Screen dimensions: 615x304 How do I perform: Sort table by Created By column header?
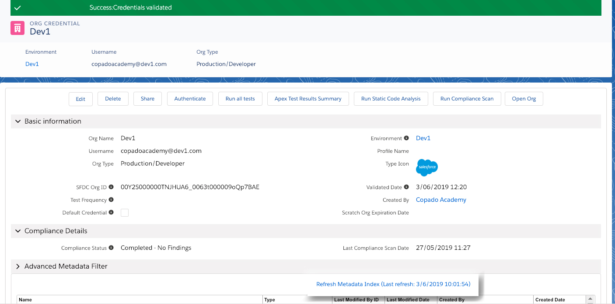click(486, 300)
